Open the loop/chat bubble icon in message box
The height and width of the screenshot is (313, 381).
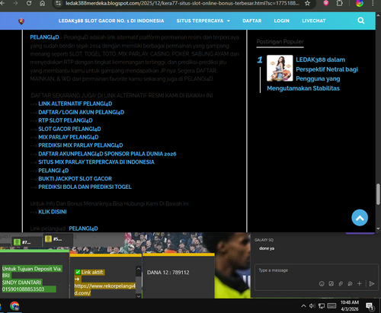[350, 283]
